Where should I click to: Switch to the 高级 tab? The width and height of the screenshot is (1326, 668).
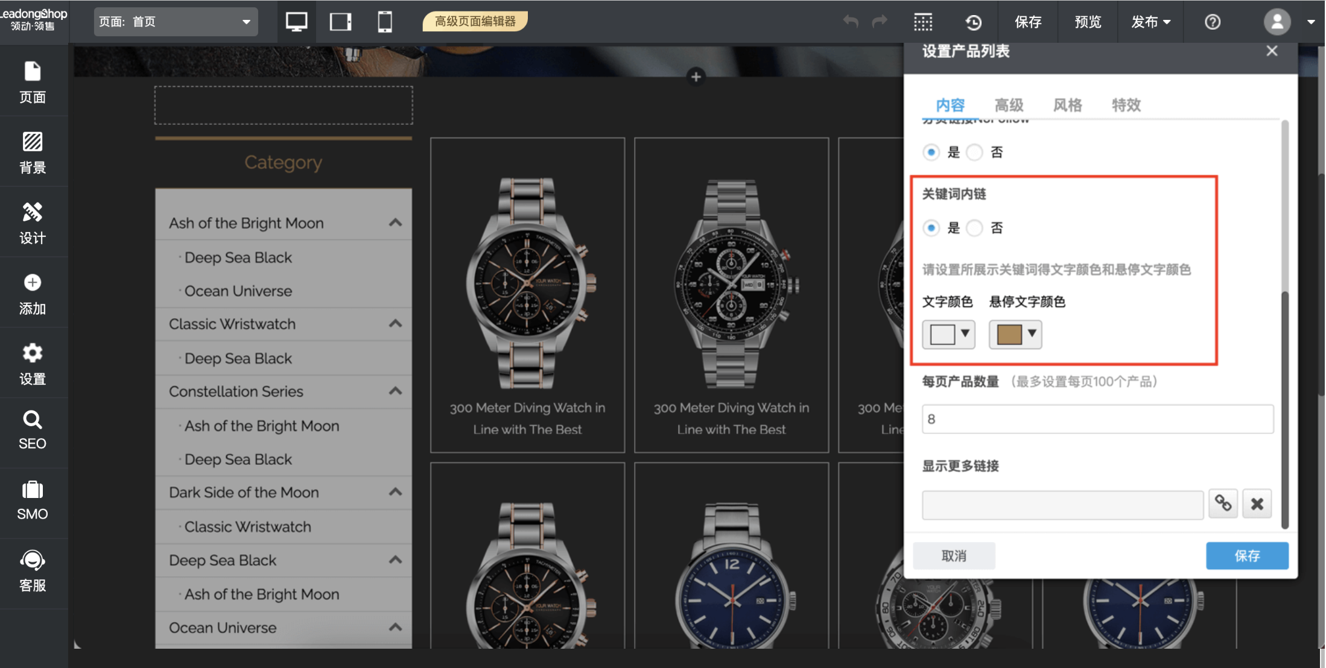[1009, 106]
